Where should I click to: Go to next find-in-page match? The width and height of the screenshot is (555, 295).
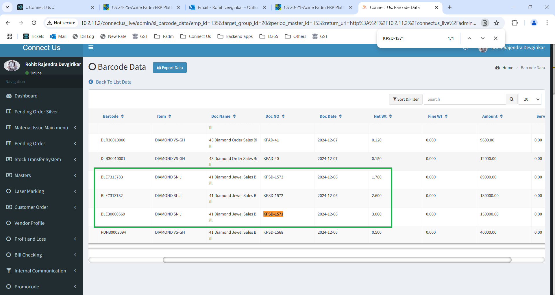[482, 38]
